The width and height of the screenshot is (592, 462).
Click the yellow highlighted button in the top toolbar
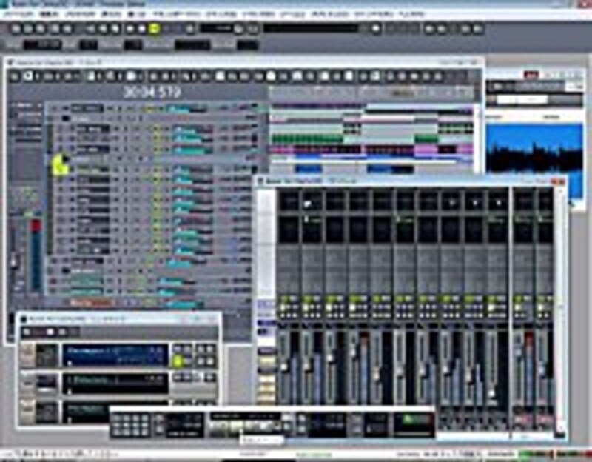(155, 29)
